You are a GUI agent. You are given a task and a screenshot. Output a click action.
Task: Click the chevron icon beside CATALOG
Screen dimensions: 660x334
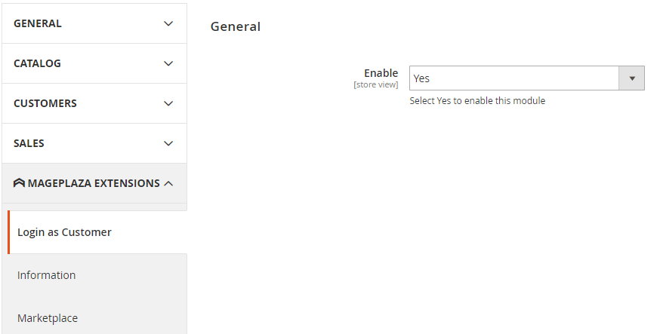168,63
